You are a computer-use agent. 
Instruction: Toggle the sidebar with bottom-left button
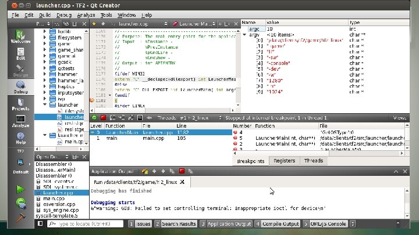[40, 223]
